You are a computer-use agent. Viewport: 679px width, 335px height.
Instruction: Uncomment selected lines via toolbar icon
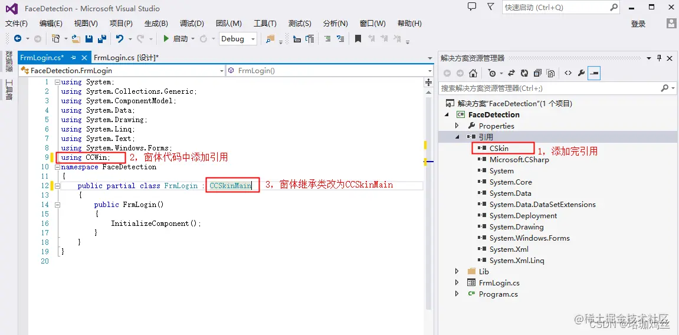pyautogui.click(x=340, y=38)
